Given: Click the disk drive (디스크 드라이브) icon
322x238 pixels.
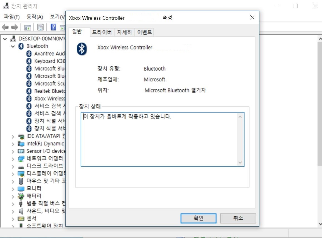Looking at the screenshot, I should pos(21,167).
